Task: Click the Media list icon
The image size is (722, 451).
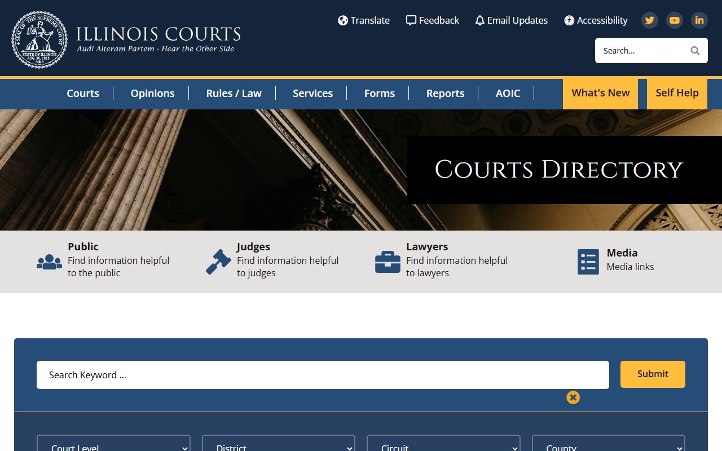Action: [588, 262]
